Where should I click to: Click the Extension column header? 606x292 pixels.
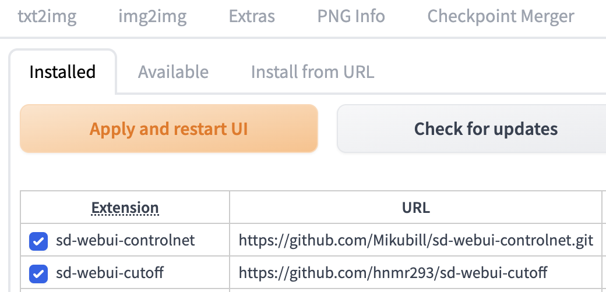pyautogui.click(x=125, y=208)
